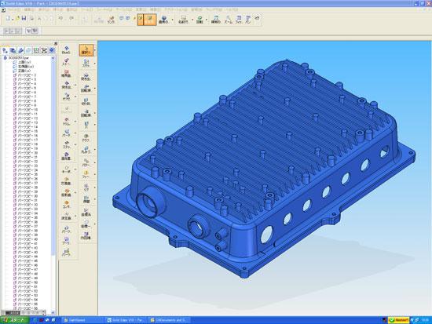
Task: Click the feature tree vertical scrollbar thumb
Action: point(53,157)
